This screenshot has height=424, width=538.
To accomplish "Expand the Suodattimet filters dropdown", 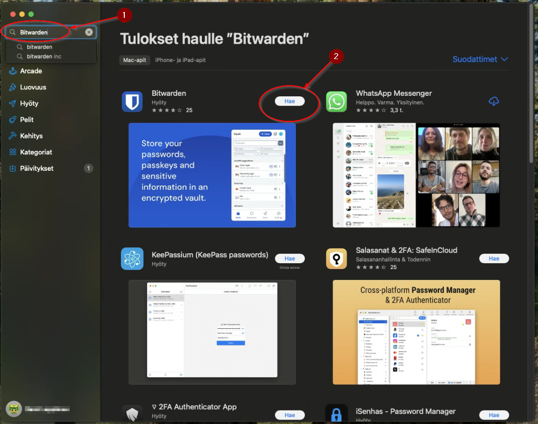I will 480,59.
